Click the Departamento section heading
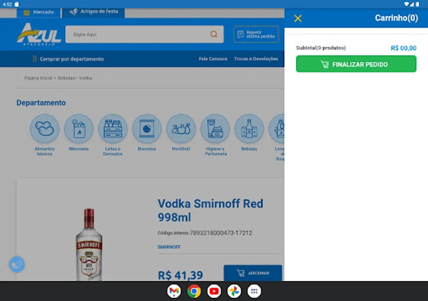The width and height of the screenshot is (428, 301). pos(41,103)
